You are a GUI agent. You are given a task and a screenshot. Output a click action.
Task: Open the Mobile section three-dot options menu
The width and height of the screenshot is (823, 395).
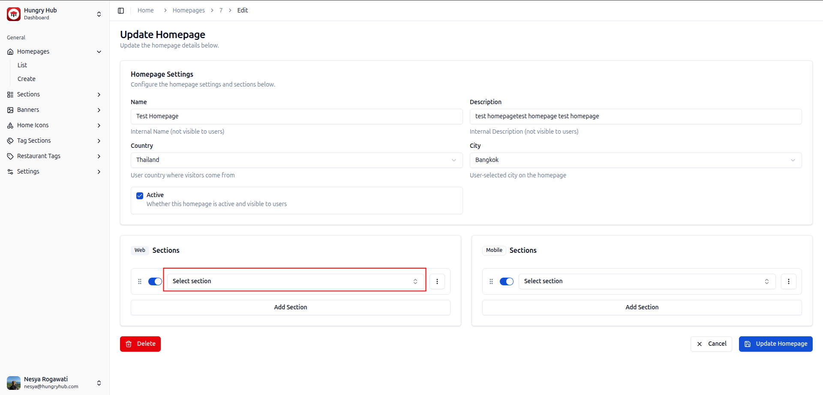pyautogui.click(x=788, y=281)
